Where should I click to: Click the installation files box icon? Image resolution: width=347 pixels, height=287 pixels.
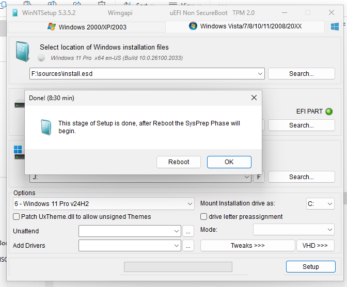click(22, 51)
